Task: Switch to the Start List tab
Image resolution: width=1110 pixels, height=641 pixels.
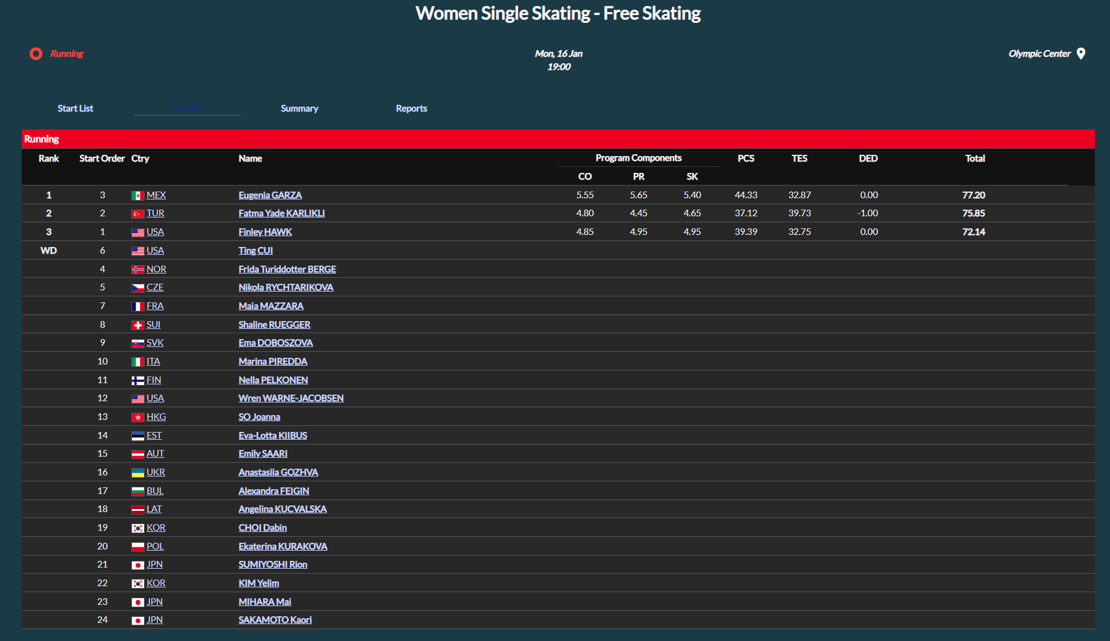Action: [75, 108]
